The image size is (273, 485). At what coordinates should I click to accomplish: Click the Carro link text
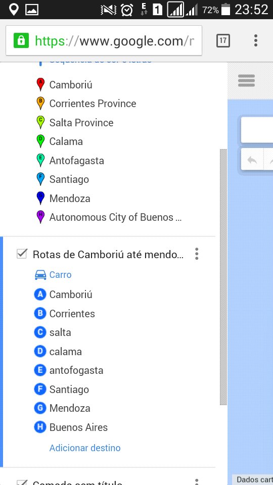60,275
